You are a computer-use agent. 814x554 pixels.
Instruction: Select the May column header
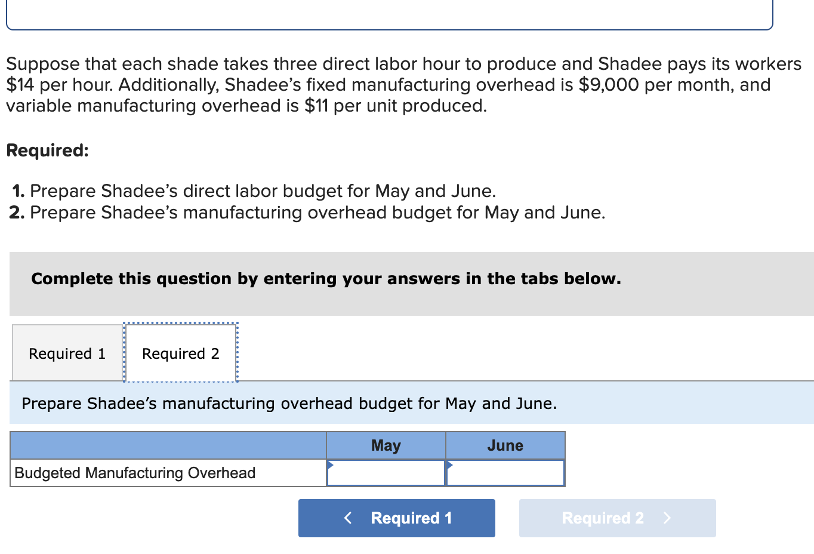pyautogui.click(x=386, y=445)
